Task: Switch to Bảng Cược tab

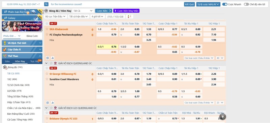Action: (32, 36)
